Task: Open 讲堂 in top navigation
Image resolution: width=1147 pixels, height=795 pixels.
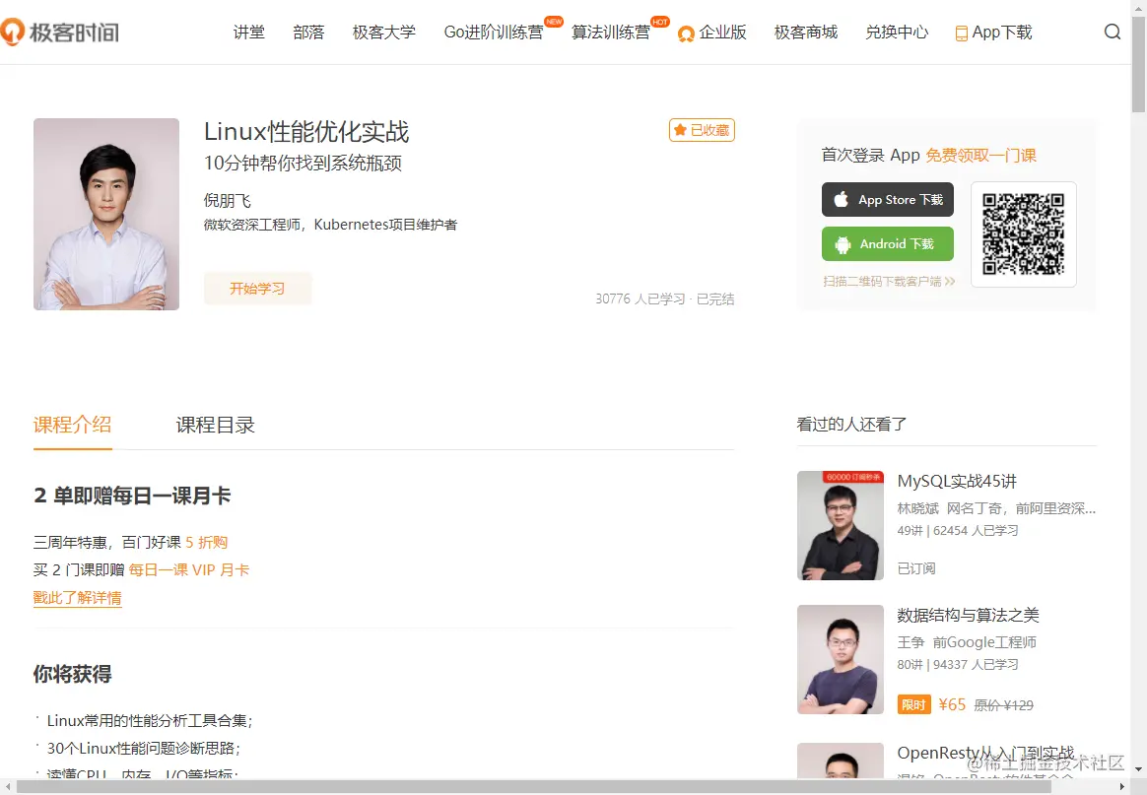Action: [248, 33]
